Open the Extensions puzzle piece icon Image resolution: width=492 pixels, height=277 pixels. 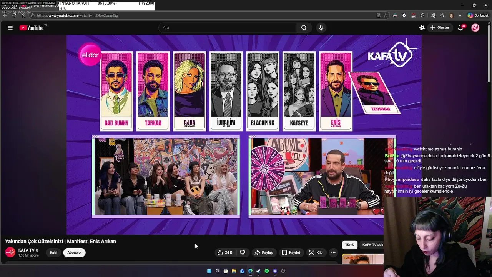click(423, 15)
